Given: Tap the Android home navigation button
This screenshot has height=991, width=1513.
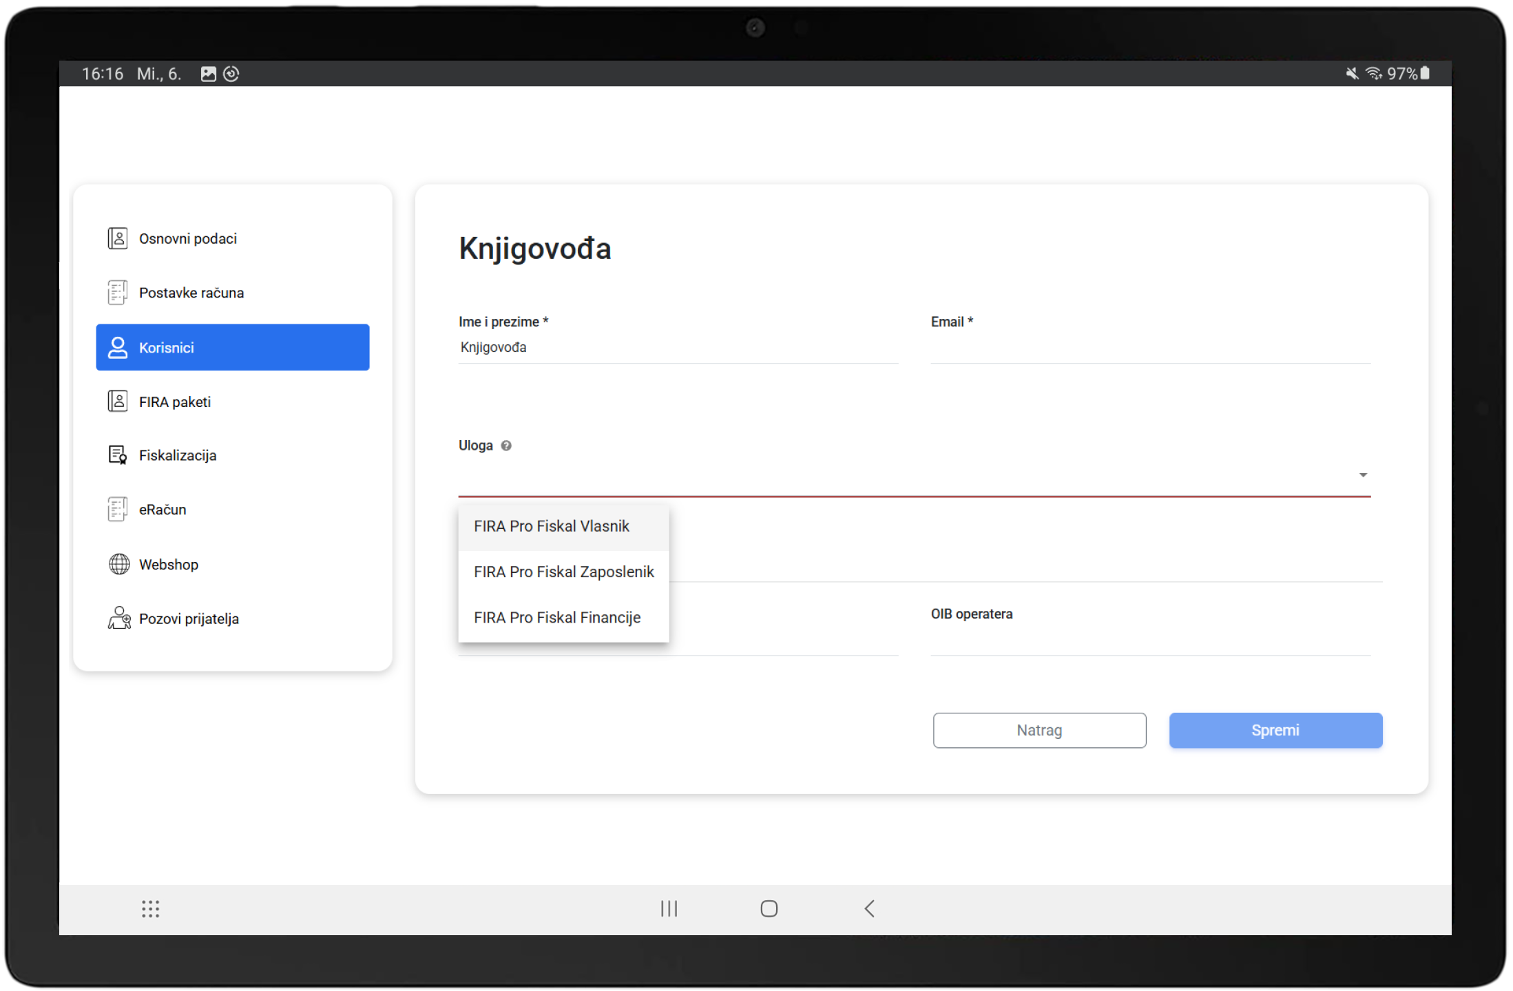Looking at the screenshot, I should pyautogui.click(x=769, y=909).
